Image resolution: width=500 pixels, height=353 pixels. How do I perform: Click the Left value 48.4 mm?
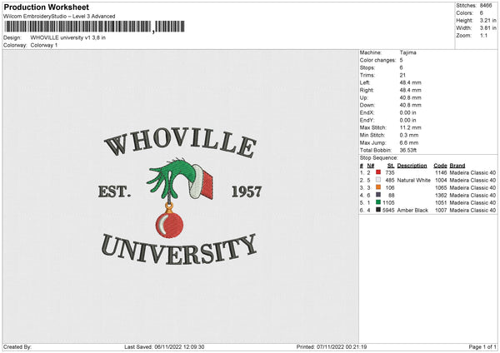click(x=410, y=82)
